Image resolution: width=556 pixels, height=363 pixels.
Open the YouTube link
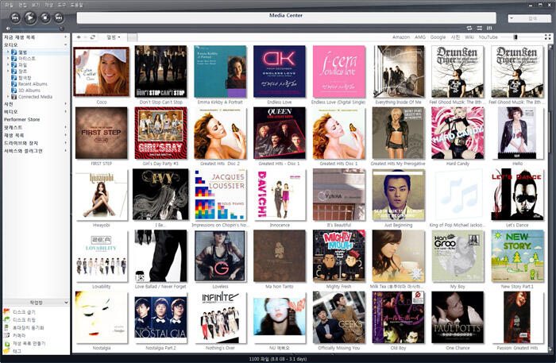(488, 37)
